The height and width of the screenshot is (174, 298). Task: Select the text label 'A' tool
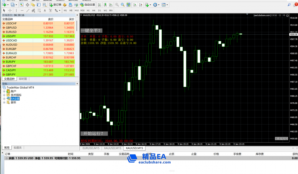[x=45, y=10]
